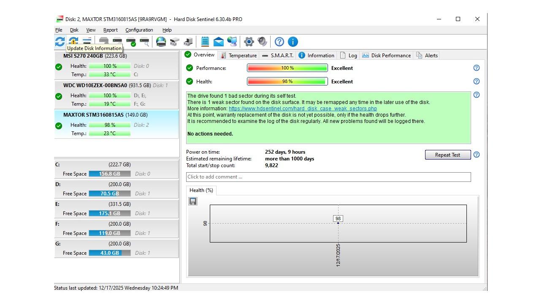The height and width of the screenshot is (304, 542).
Task: Click the email envelope toolbar icon
Action: pos(218,42)
